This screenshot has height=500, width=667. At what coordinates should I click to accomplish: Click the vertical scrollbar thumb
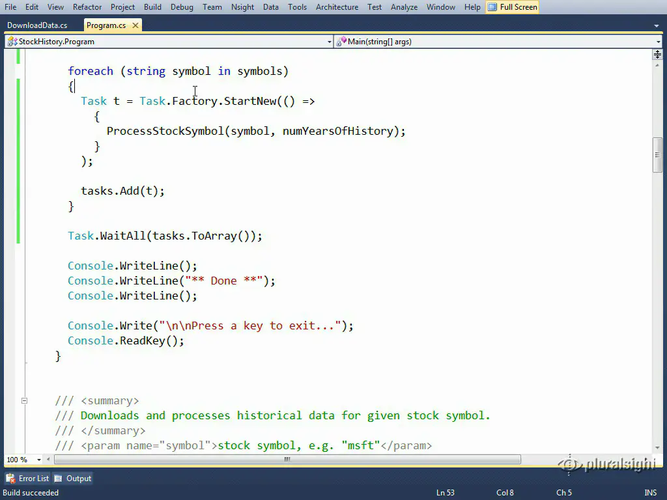click(657, 155)
